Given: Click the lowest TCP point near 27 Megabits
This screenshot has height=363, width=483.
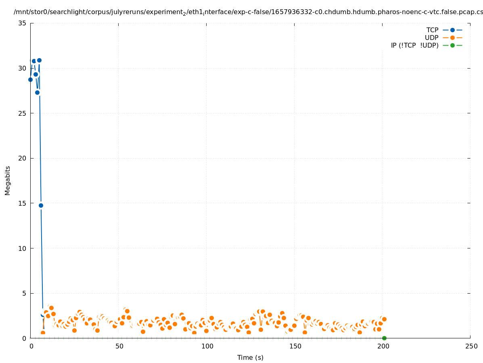Looking at the screenshot, I should point(37,92).
